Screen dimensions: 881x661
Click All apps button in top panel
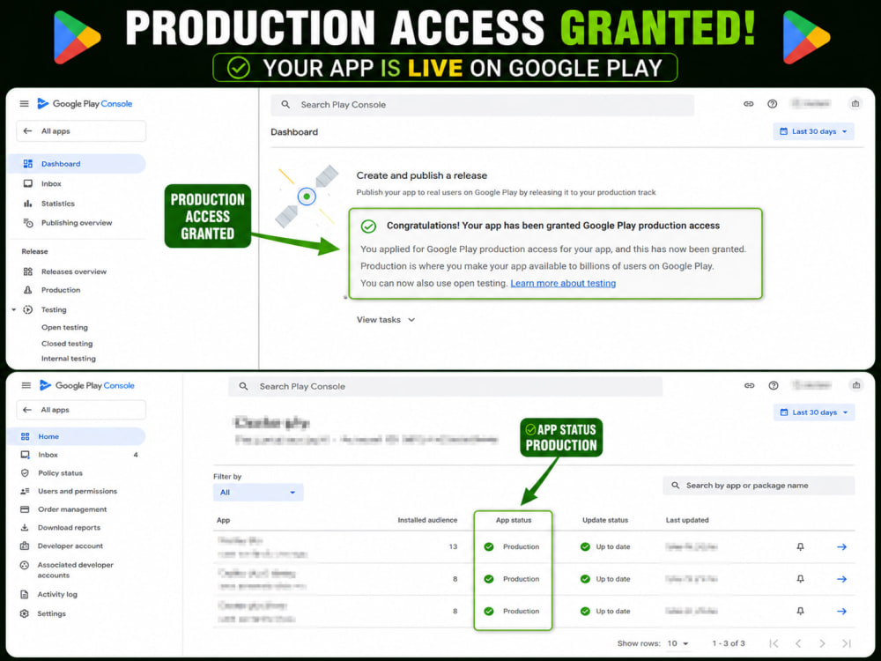point(81,131)
